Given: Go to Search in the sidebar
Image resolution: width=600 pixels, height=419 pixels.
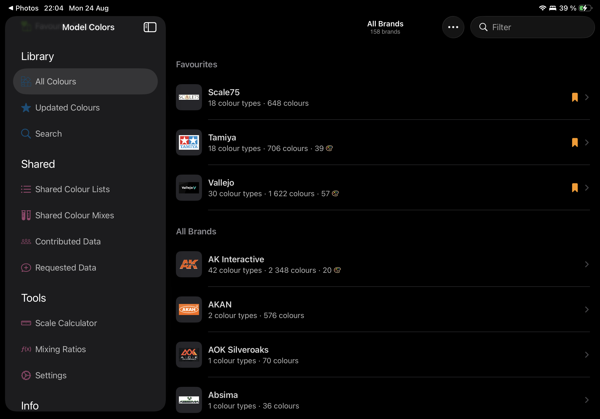Looking at the screenshot, I should 85,134.
